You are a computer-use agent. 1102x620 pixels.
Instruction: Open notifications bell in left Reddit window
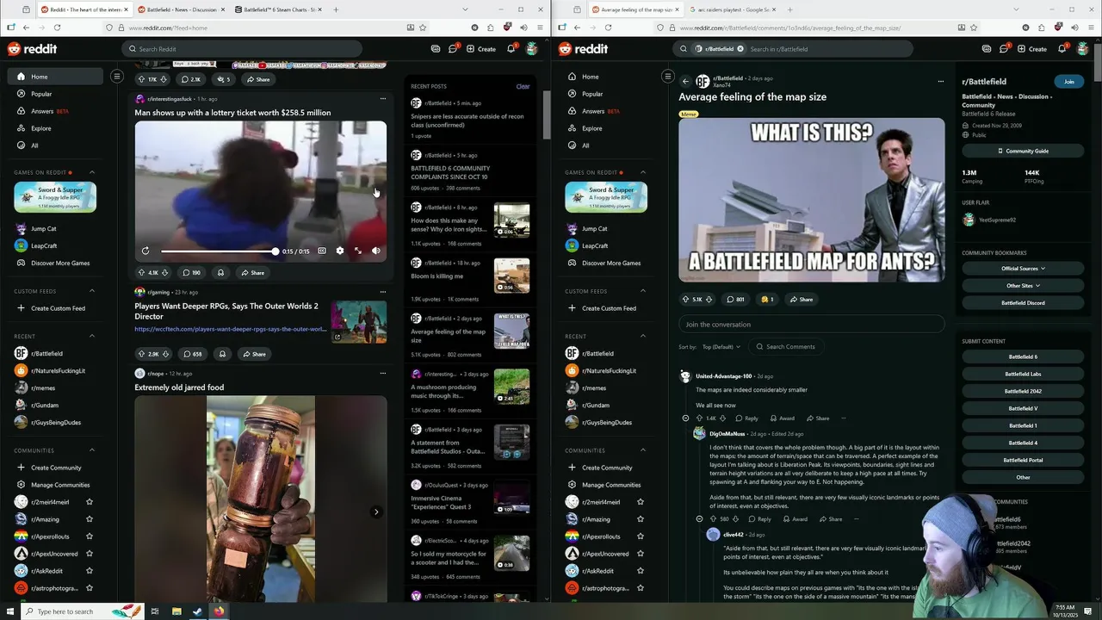pos(511,49)
